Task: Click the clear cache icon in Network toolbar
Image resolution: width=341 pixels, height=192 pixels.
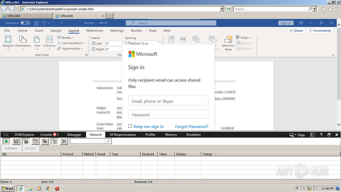Action: point(35,141)
